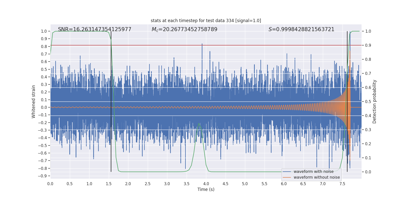Click the 'Whitened strain' y-axis label
This screenshot has width=402, height=201.
coord(33,102)
